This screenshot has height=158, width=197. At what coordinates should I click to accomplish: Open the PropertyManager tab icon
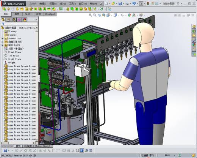point(8,20)
